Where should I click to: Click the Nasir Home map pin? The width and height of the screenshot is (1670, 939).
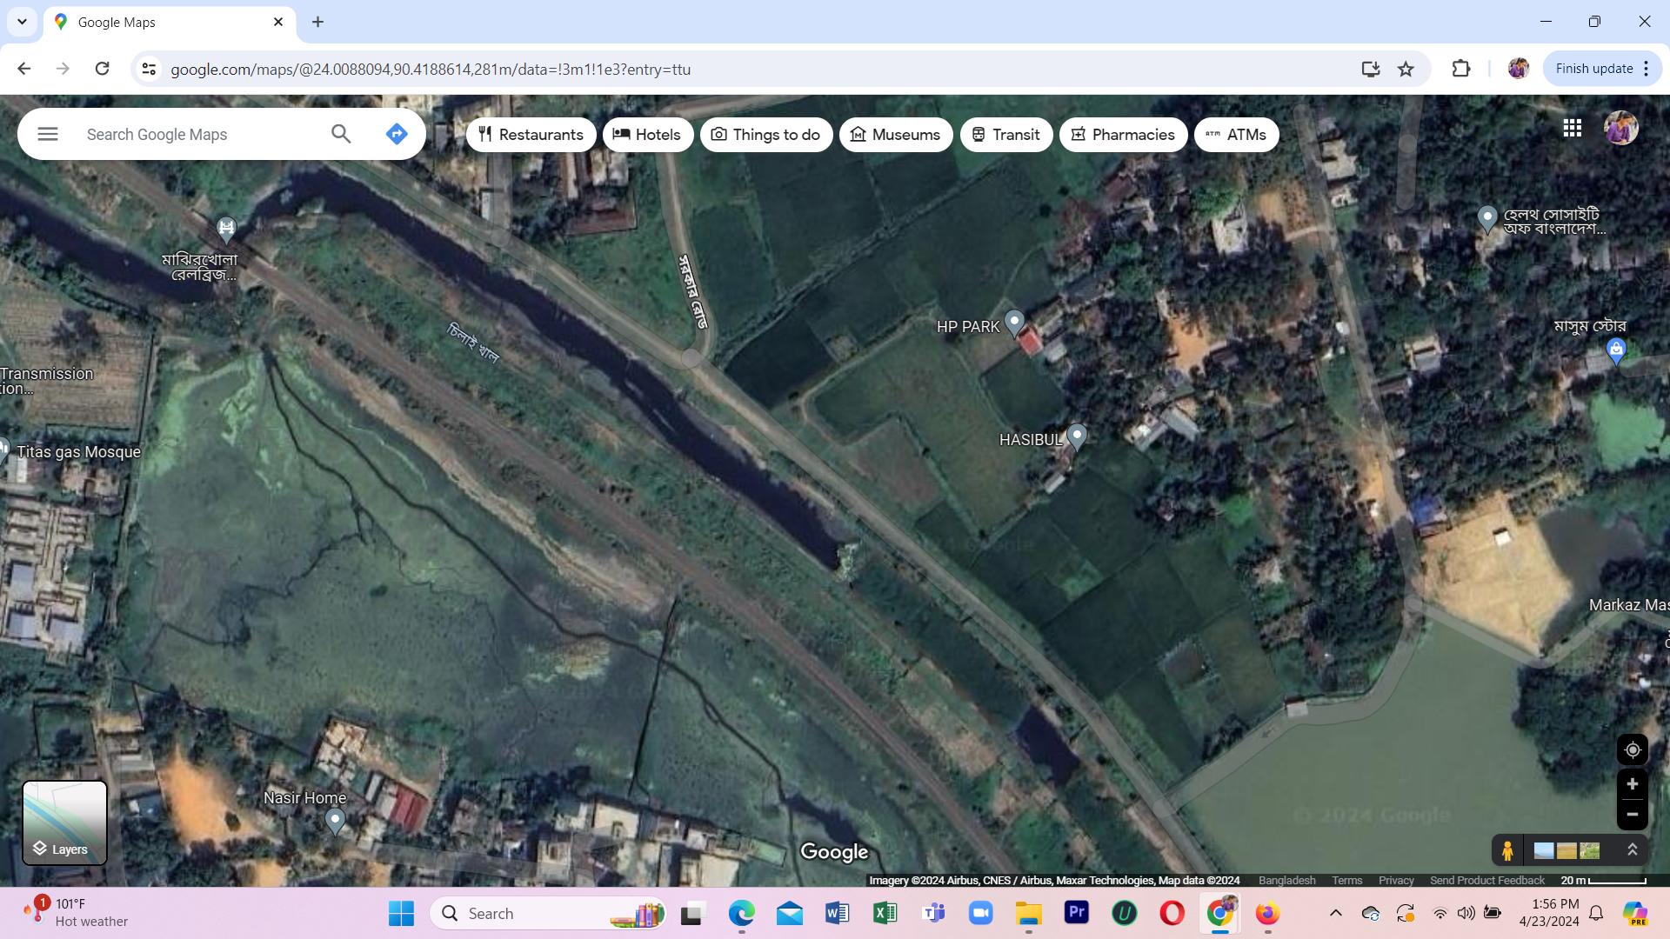(x=335, y=821)
